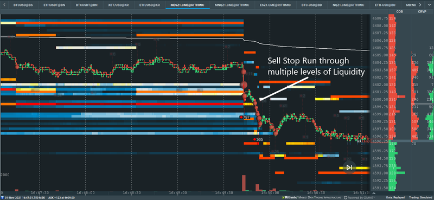Click the current price box 4596.25
Image resolution: width=434 pixels, height=200 pixels.
379,141
